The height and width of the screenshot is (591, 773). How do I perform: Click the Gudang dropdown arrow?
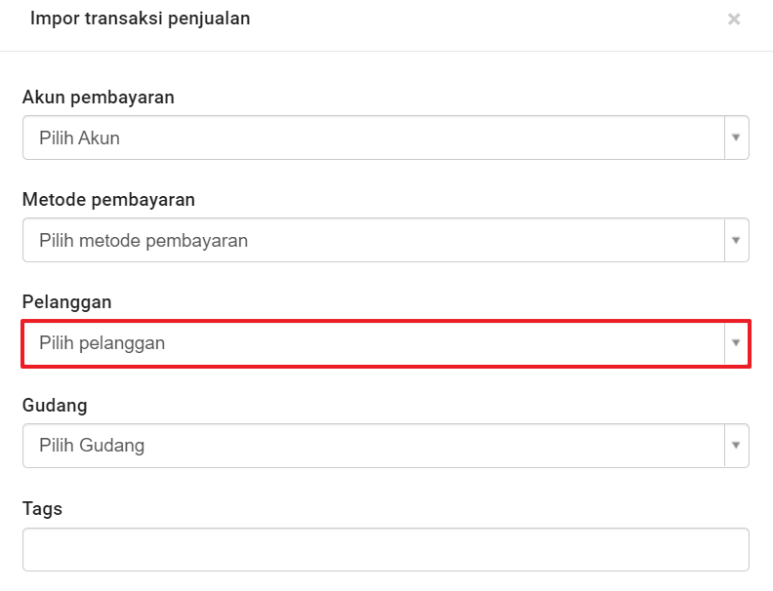click(x=737, y=446)
